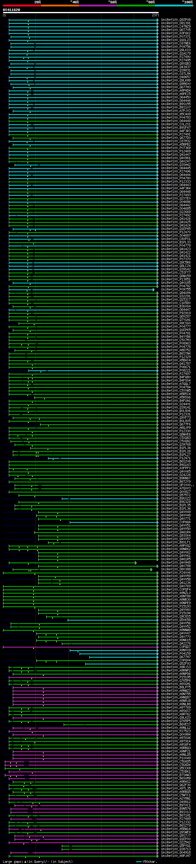Select the label UniRef100_B8XLF1
Viewport: 196px width, 864px height.
pos(176,542)
